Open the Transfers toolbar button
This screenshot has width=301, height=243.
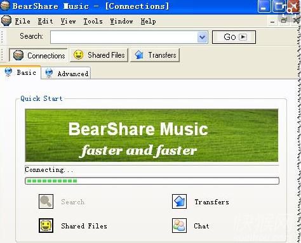click(x=155, y=55)
